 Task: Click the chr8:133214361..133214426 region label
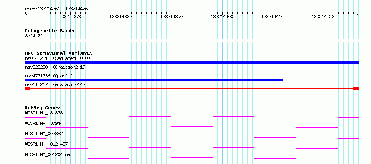(56, 9)
